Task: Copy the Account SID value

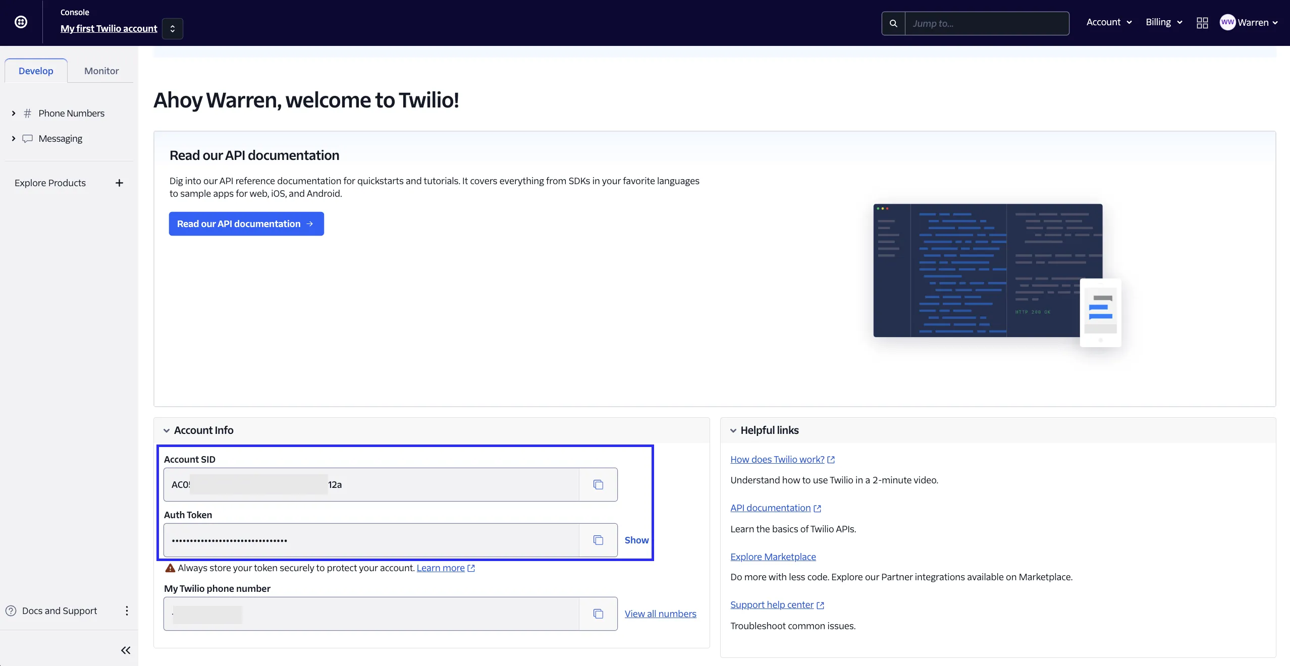Action: click(x=598, y=484)
